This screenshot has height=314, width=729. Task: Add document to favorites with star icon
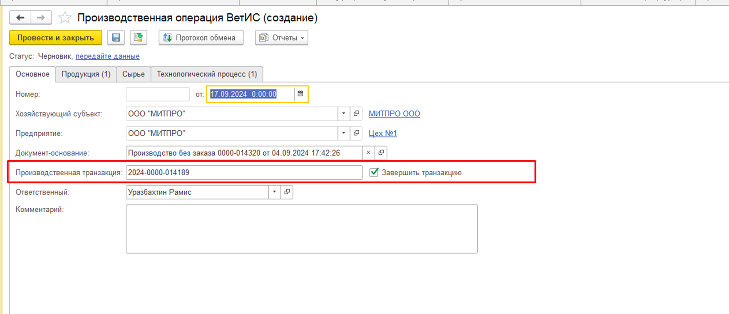click(x=64, y=18)
